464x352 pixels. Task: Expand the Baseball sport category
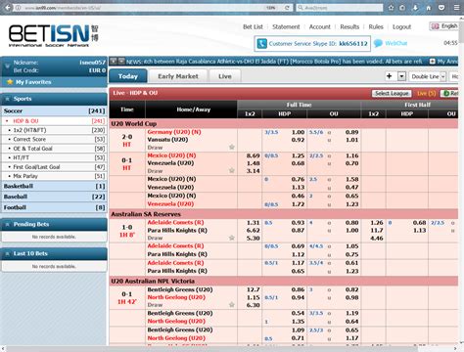coord(54,197)
